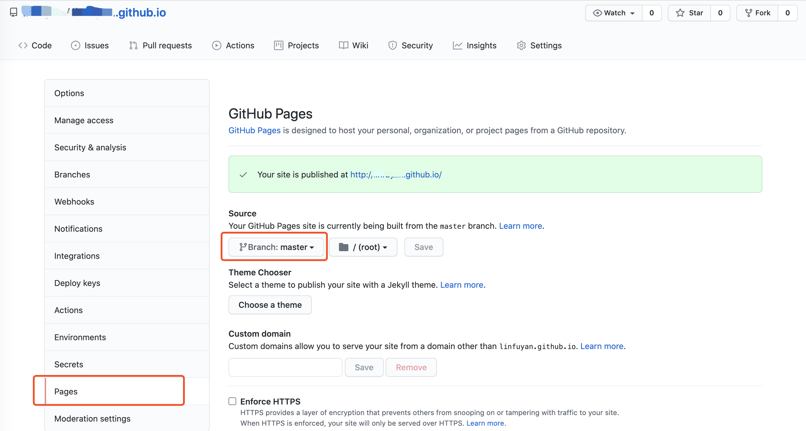Select Deploy keys in the sidebar
The width and height of the screenshot is (806, 431).
pos(77,283)
